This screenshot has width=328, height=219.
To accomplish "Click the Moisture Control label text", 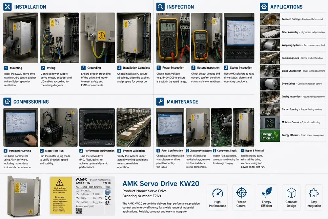I will click(290, 122).
